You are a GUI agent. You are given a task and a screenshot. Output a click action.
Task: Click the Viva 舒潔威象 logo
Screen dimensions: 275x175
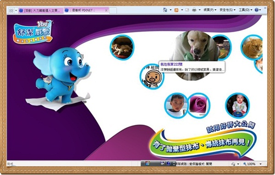point(33,32)
